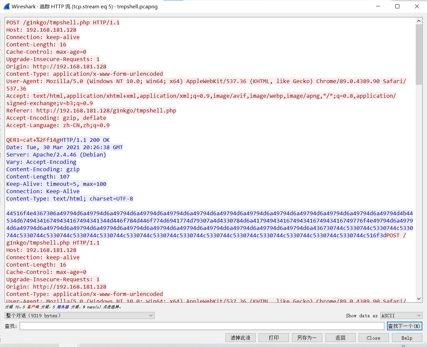This screenshot has width=427, height=347.
Task: Click the scroll down arrow of stream text
Action: tap(419, 299)
